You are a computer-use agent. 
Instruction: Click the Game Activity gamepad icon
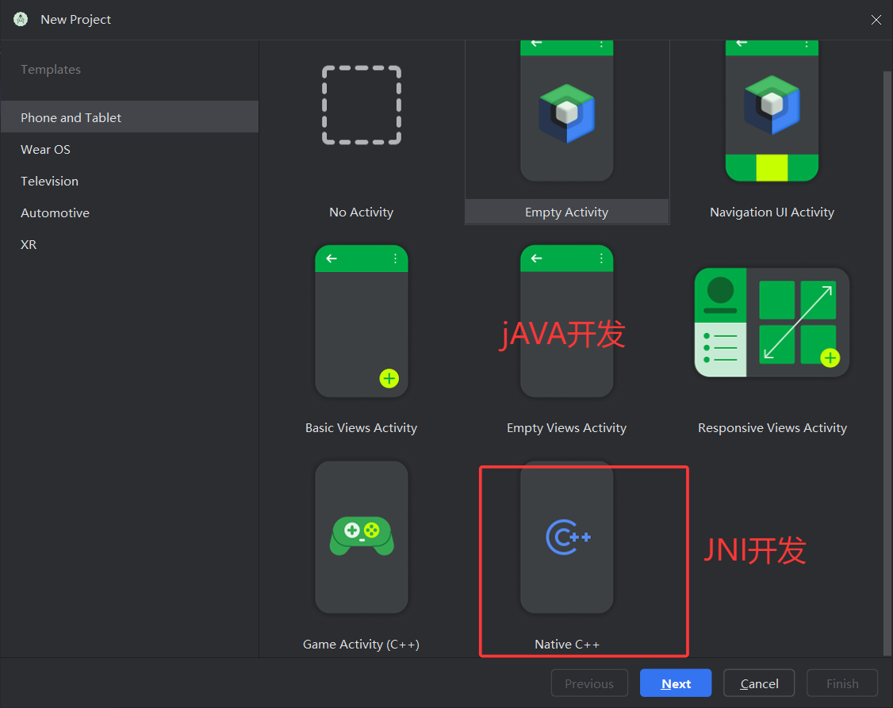pyautogui.click(x=361, y=536)
